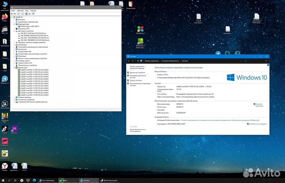
Task: Open the pink Forza Horizon shortcut
Action: 5,142
